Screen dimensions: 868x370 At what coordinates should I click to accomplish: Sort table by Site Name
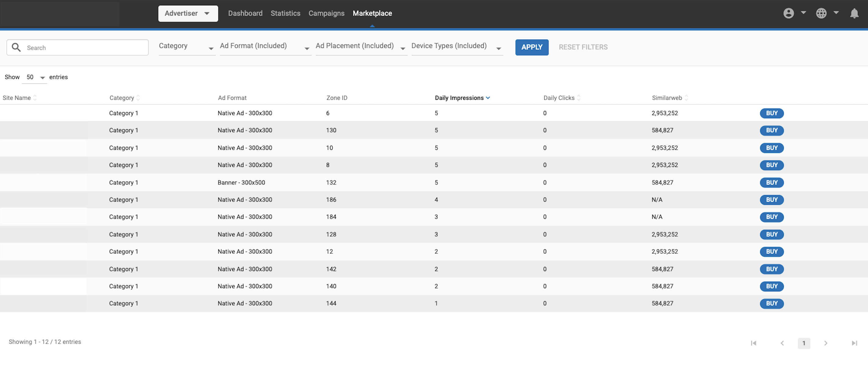(19, 98)
